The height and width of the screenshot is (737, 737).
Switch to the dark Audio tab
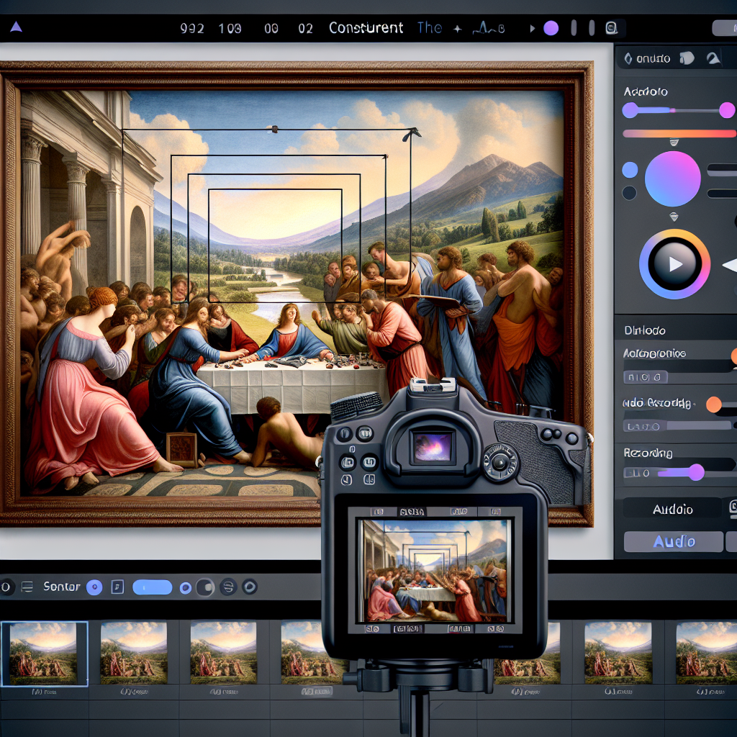click(672, 509)
